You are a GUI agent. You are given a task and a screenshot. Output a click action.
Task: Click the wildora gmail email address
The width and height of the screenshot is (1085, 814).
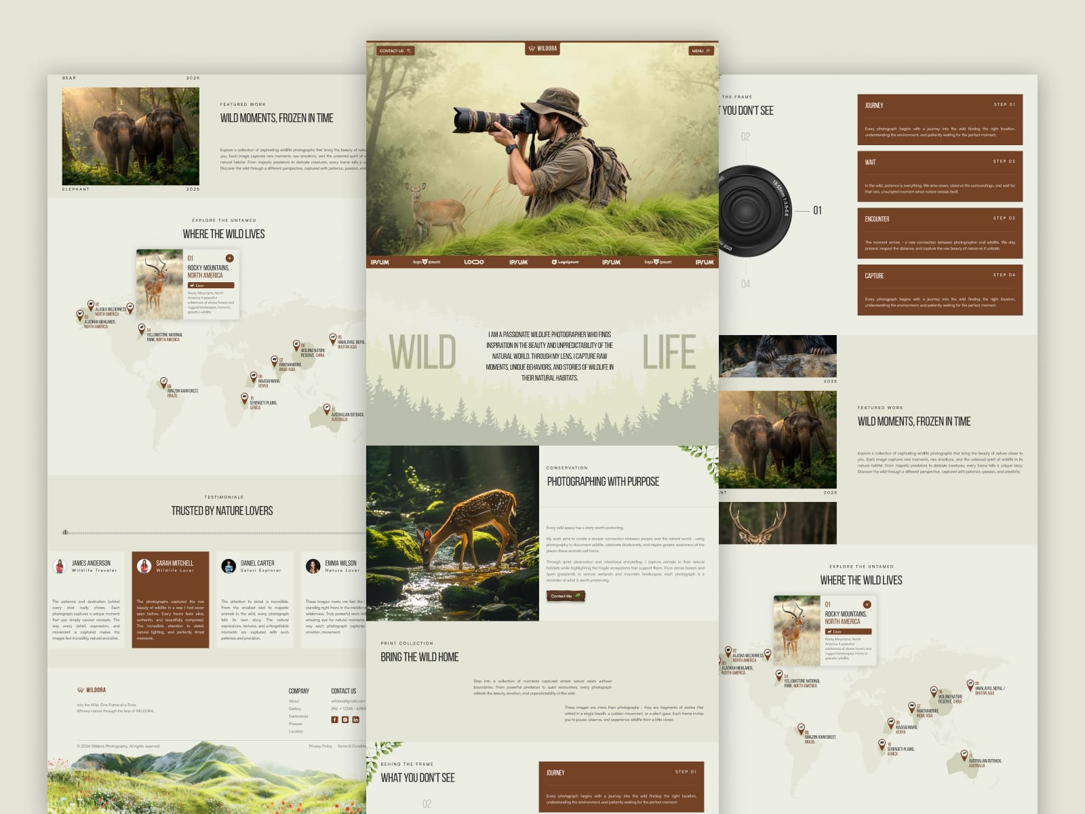click(348, 701)
